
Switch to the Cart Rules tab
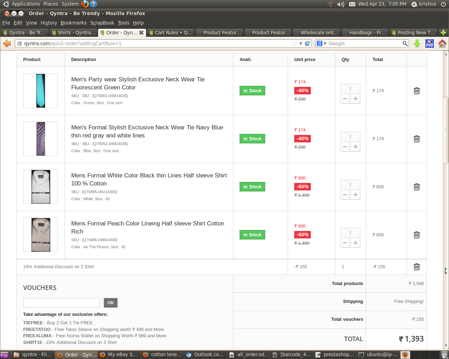170,33
